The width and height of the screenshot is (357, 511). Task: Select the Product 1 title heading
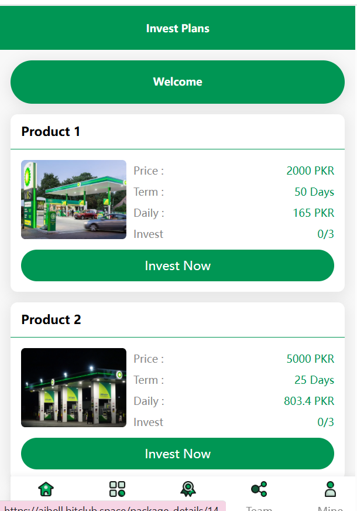coord(51,131)
